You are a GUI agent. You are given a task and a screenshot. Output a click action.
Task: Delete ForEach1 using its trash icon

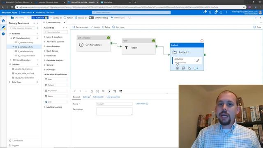point(177,68)
